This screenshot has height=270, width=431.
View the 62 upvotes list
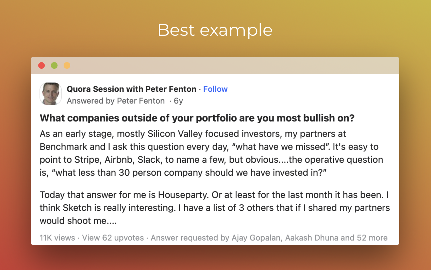(113, 238)
